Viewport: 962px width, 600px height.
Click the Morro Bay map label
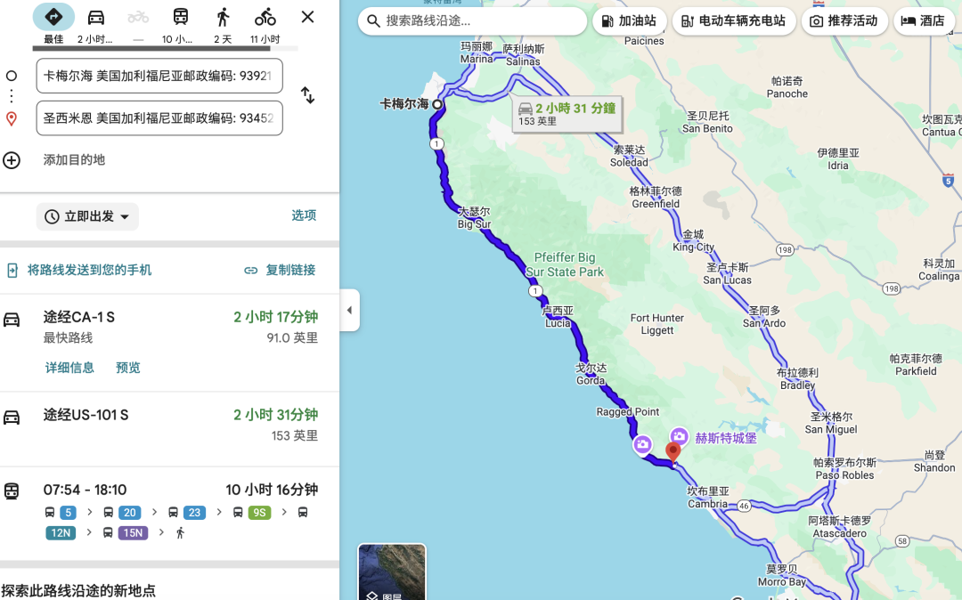pyautogui.click(x=781, y=575)
